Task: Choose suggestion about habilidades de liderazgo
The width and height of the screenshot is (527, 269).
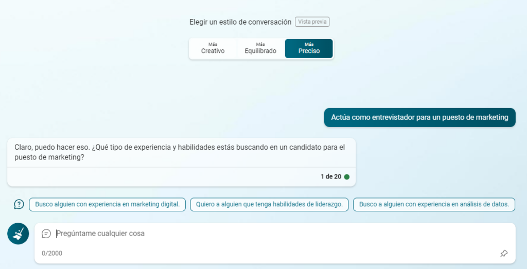Action: tap(269, 204)
